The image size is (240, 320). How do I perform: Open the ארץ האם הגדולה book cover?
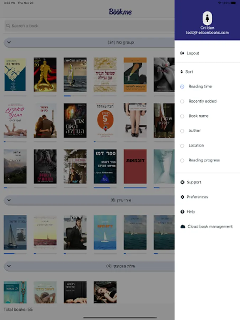tap(75, 121)
